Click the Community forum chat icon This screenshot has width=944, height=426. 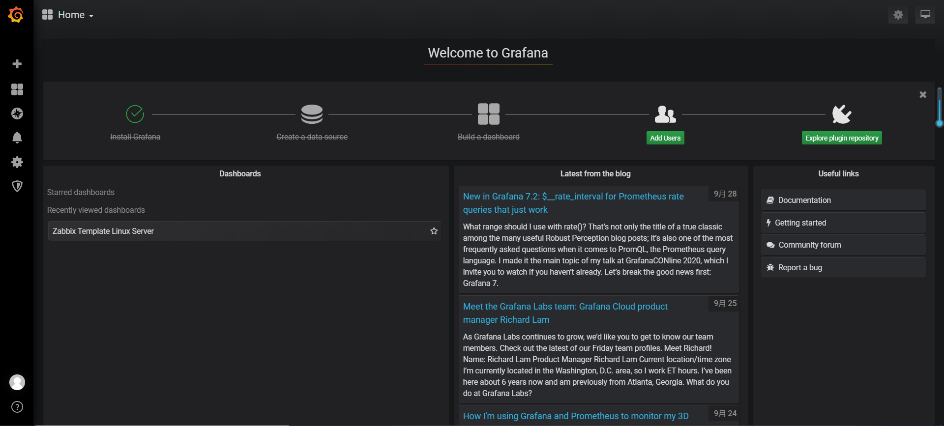(x=770, y=245)
